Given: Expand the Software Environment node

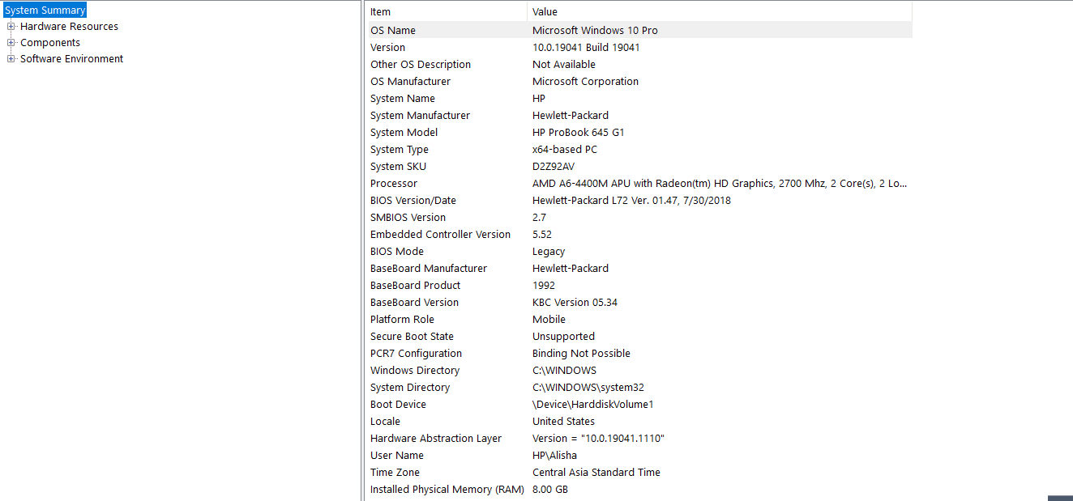Looking at the screenshot, I should pyautogui.click(x=11, y=59).
